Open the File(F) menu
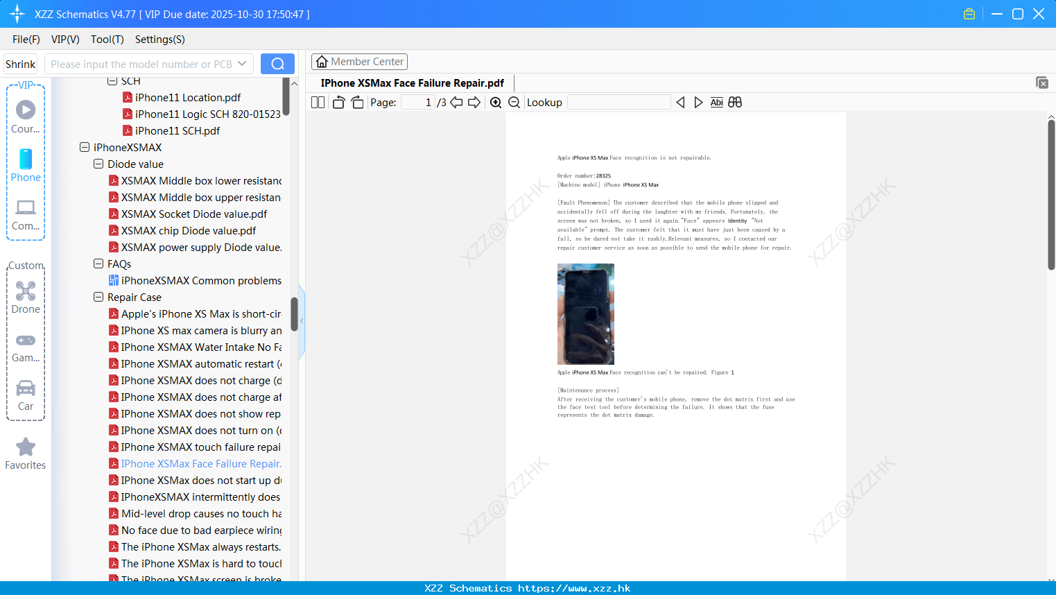The image size is (1056, 595). pos(26,40)
